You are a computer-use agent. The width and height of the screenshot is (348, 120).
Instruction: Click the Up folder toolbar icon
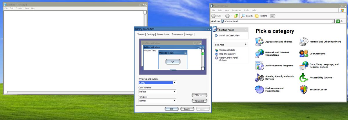coord(236,16)
